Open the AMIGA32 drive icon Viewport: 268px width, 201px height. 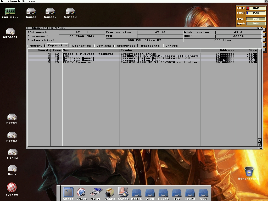coord(10,33)
